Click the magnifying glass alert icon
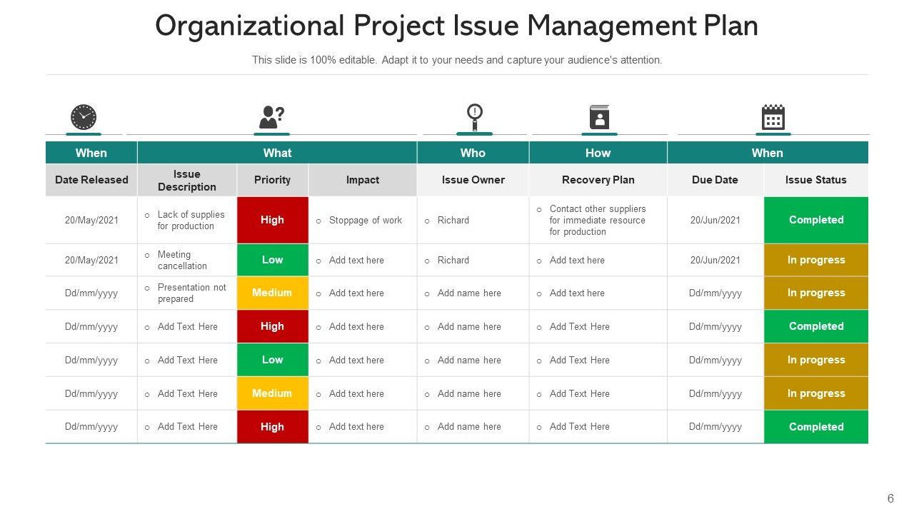The image size is (914, 514). (x=475, y=117)
